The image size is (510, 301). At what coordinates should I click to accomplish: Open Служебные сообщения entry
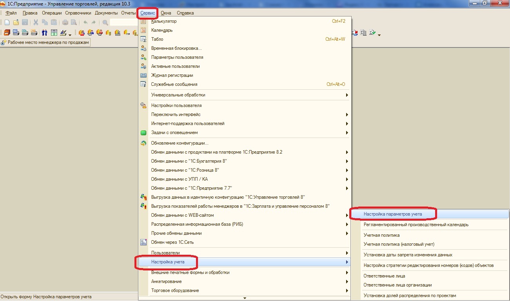pos(245,84)
